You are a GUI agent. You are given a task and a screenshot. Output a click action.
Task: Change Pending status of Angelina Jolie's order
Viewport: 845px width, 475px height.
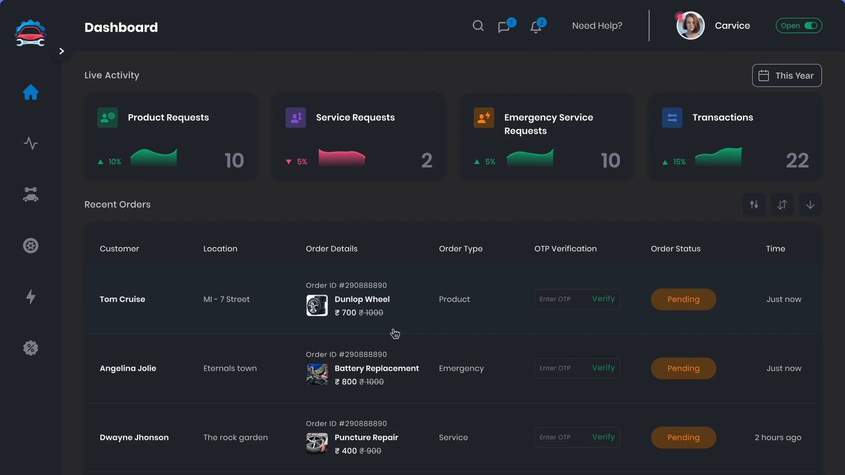coord(683,368)
